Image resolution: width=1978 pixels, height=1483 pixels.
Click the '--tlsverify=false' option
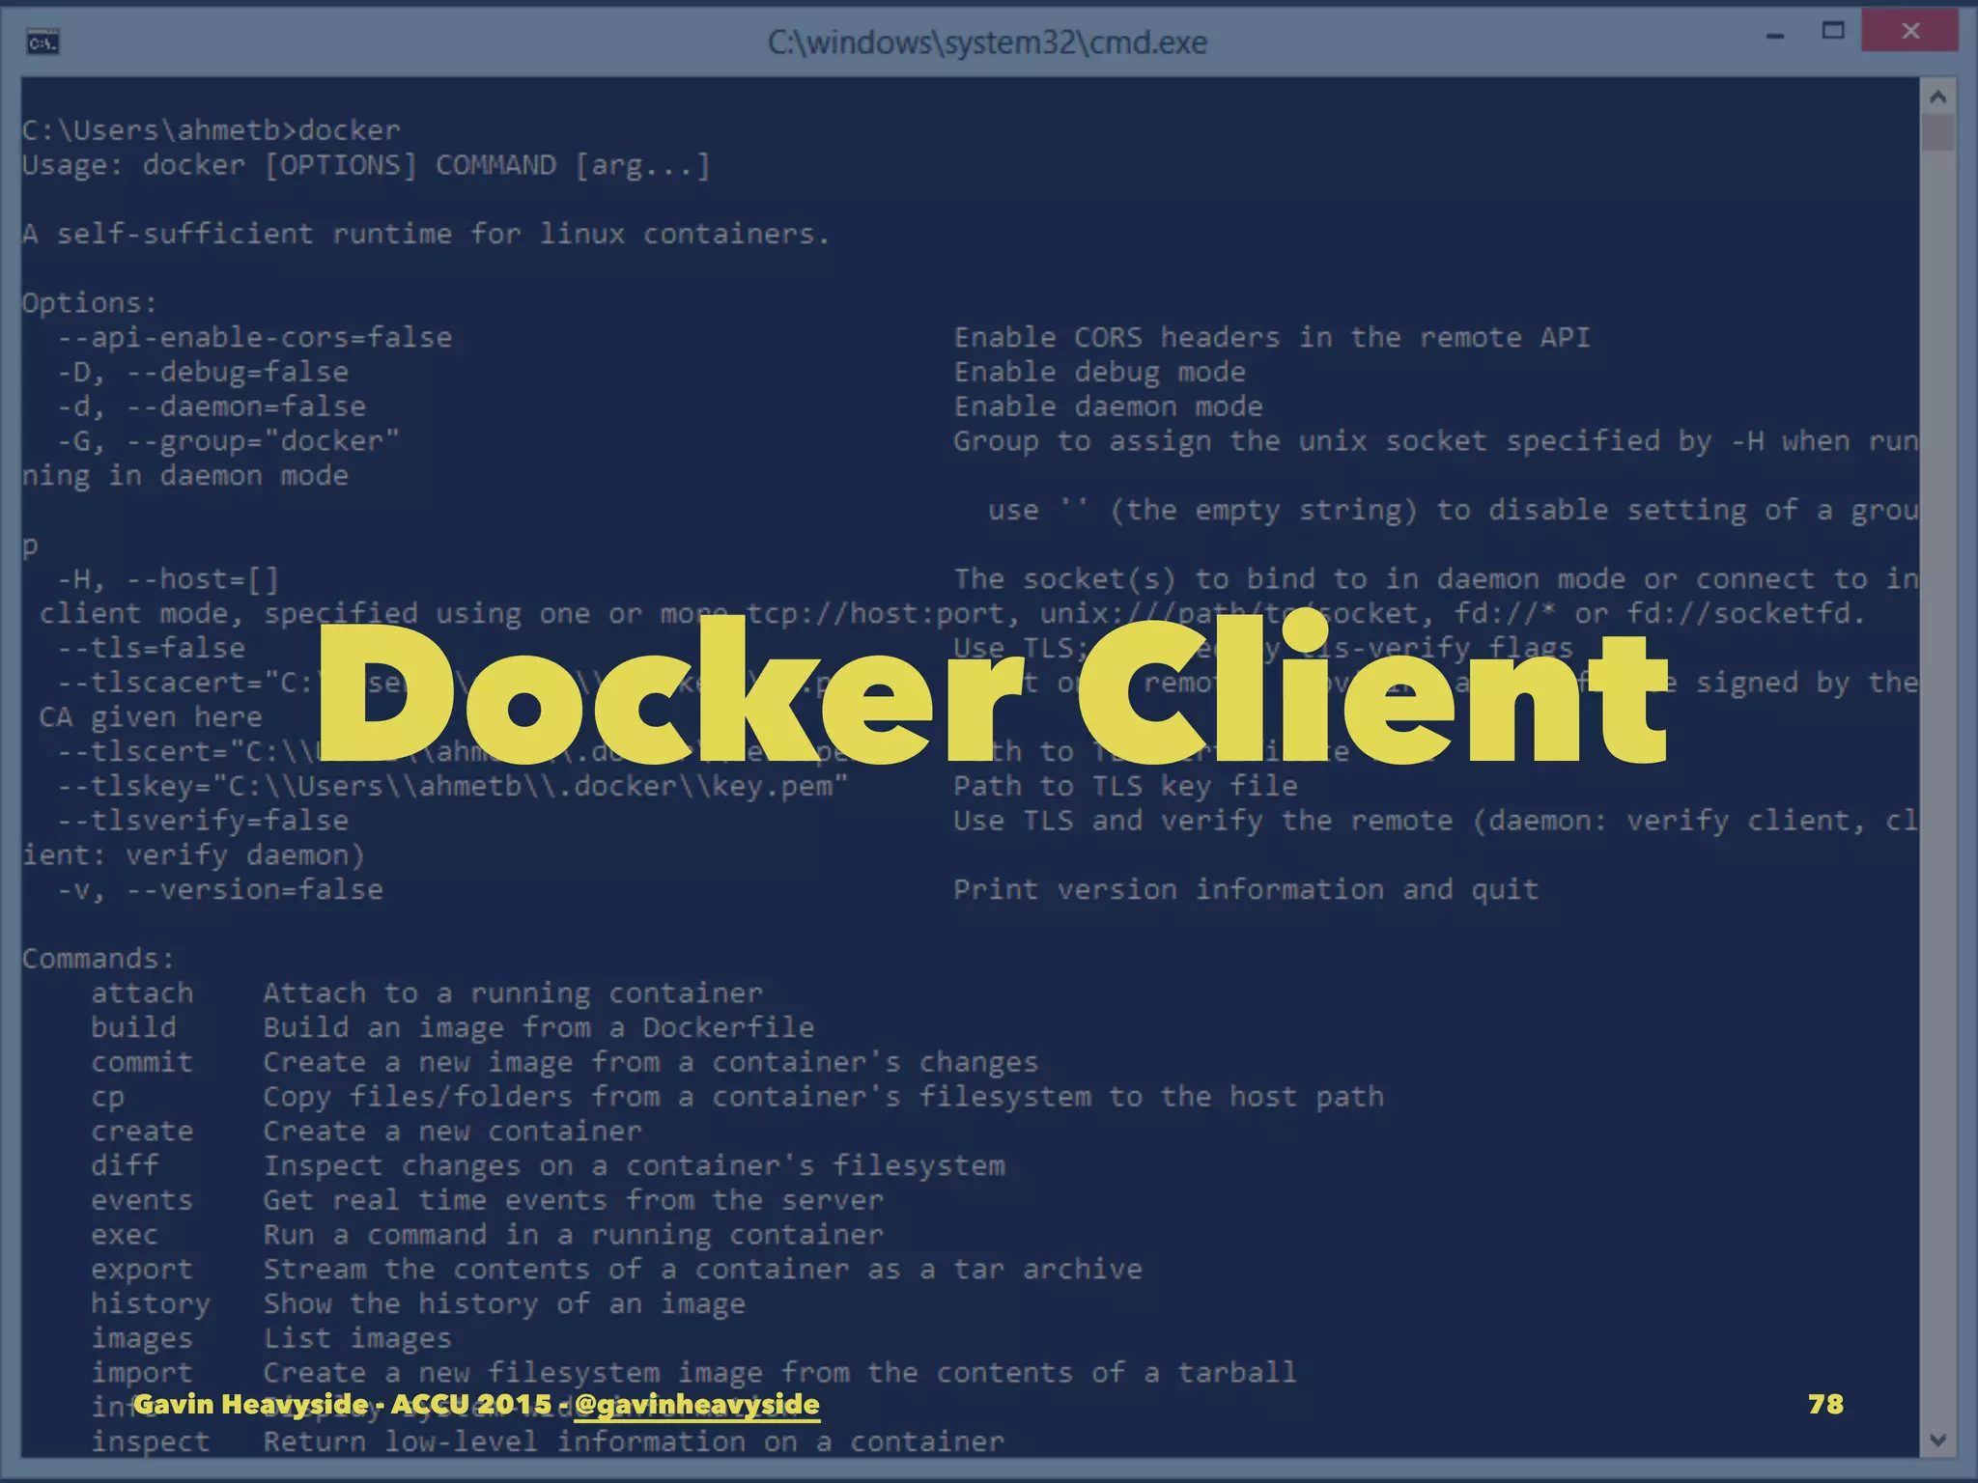[x=203, y=821]
